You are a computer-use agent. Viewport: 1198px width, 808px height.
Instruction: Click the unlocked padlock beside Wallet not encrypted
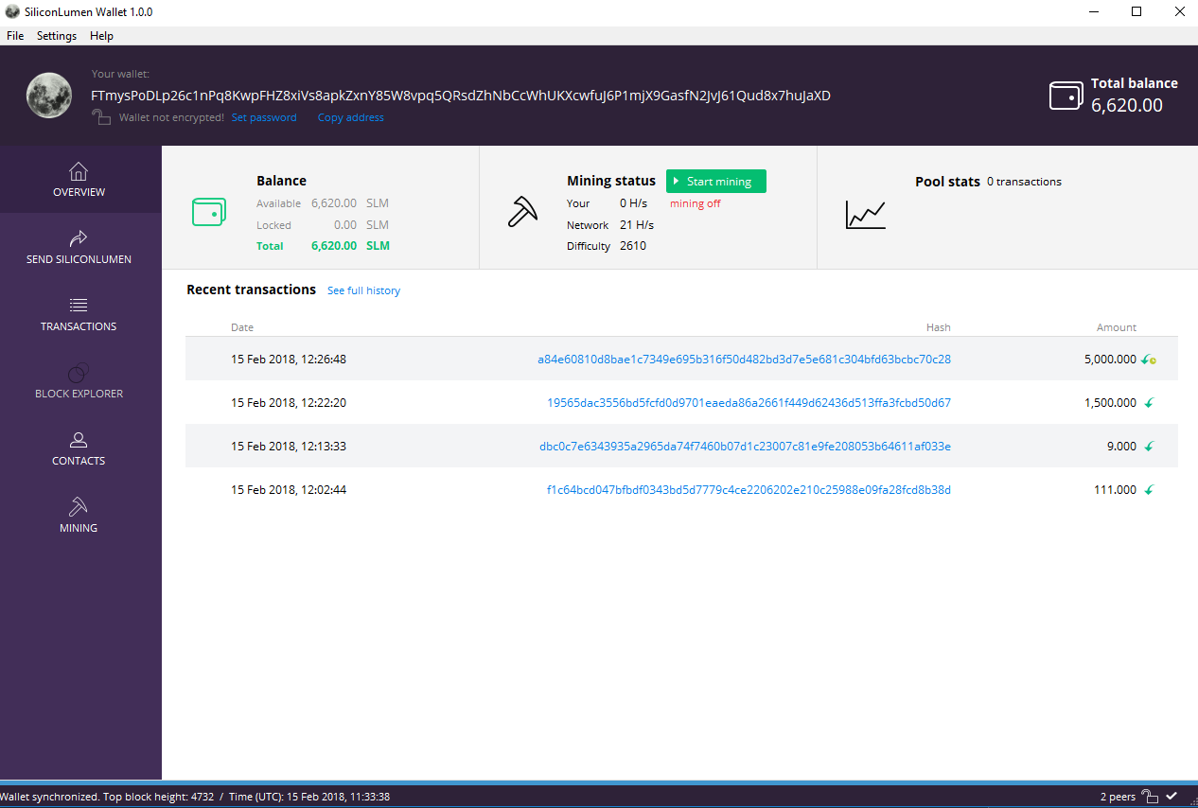pyautogui.click(x=100, y=116)
